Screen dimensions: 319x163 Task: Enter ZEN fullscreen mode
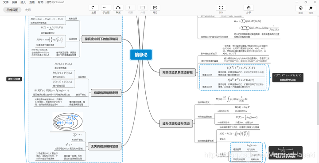click(x=221, y=8)
